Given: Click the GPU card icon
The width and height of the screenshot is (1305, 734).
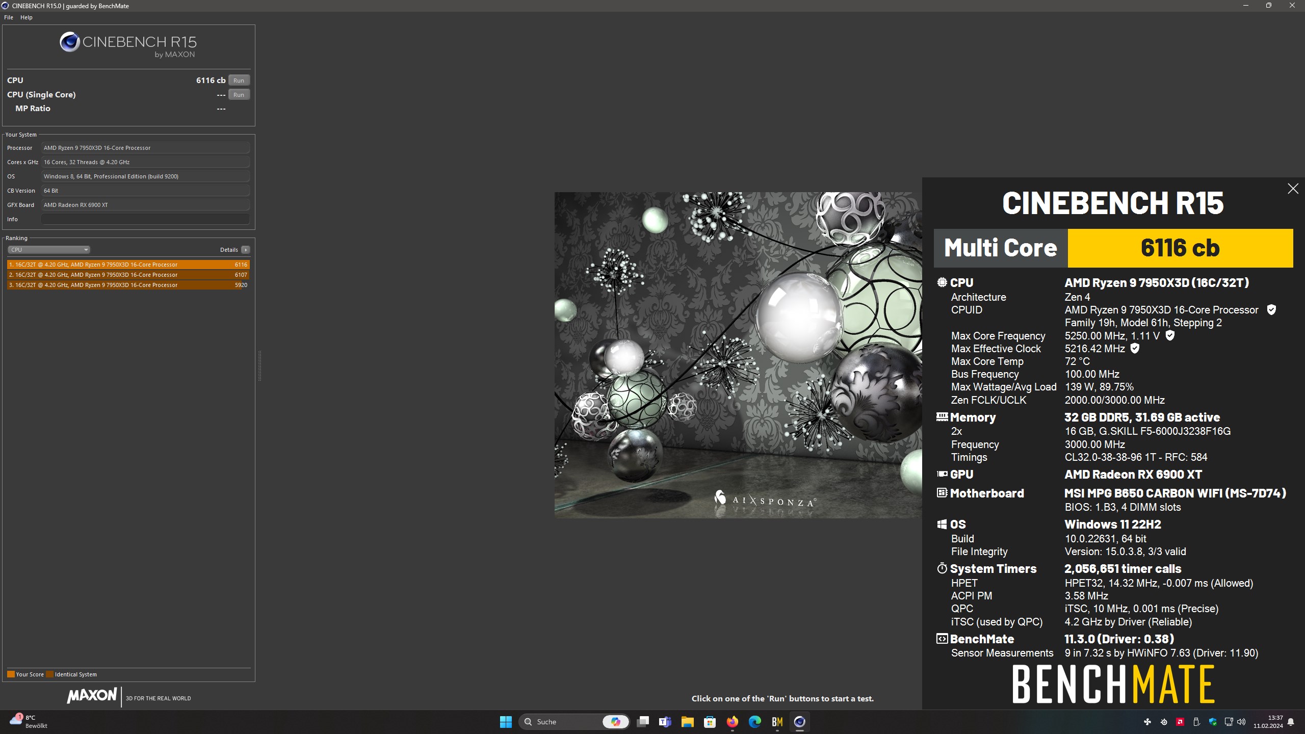Looking at the screenshot, I should coord(942,474).
